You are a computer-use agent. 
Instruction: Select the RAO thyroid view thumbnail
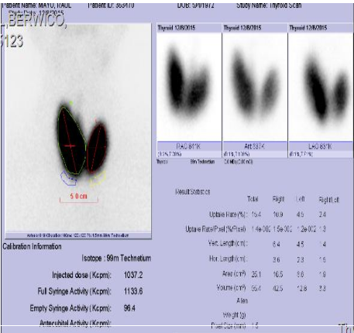click(x=189, y=87)
